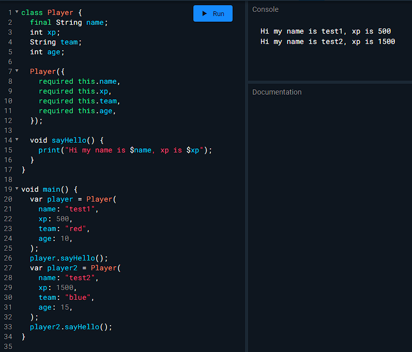Click console output line ending 'xp is 500'

coord(326,31)
